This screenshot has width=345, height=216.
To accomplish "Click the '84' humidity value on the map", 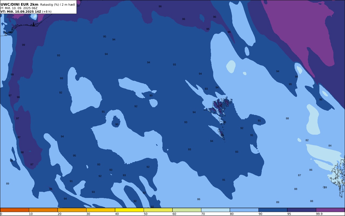I will [x=330, y=146].
